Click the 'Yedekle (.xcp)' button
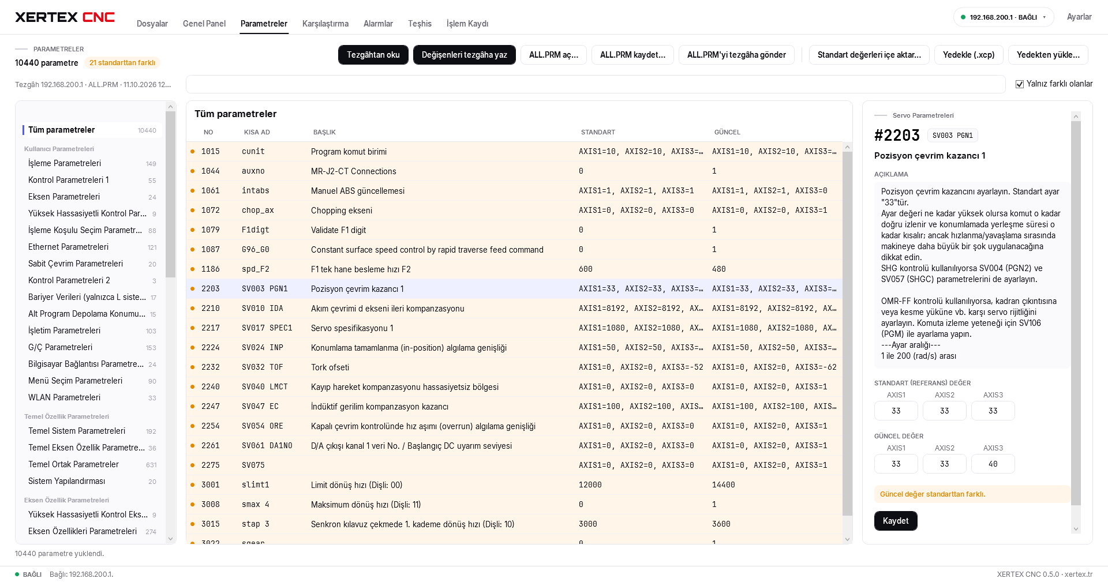 tap(969, 55)
